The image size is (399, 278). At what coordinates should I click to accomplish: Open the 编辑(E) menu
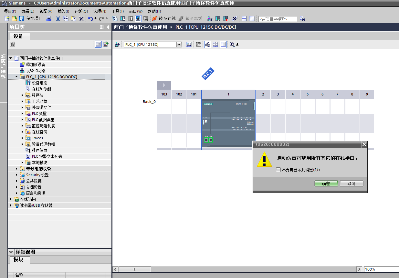point(28,11)
